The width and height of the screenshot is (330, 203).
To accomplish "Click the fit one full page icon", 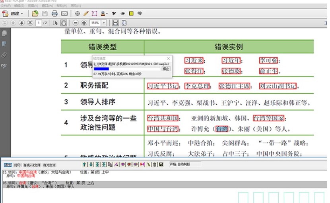I will [124, 23].
